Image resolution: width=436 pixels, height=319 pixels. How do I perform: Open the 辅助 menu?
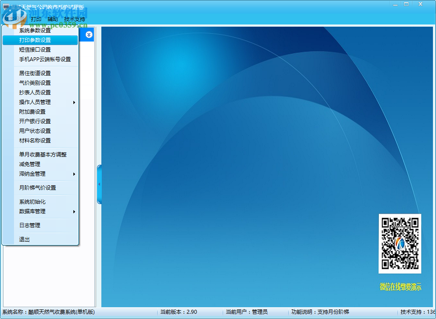(x=52, y=19)
